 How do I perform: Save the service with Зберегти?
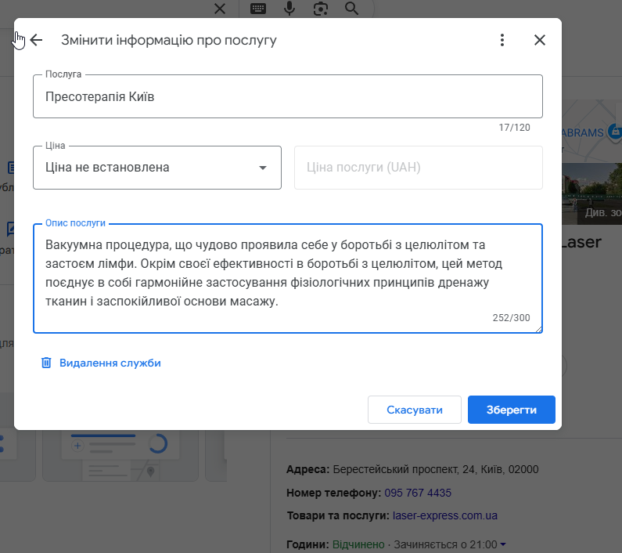[x=512, y=410]
